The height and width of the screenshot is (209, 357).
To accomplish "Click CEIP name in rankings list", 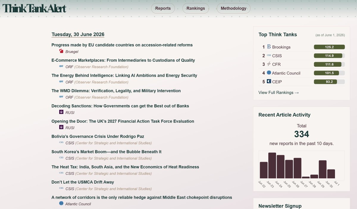I will click(x=277, y=82).
